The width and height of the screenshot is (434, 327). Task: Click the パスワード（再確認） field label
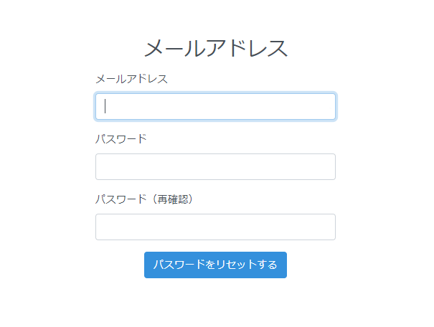[x=145, y=199]
